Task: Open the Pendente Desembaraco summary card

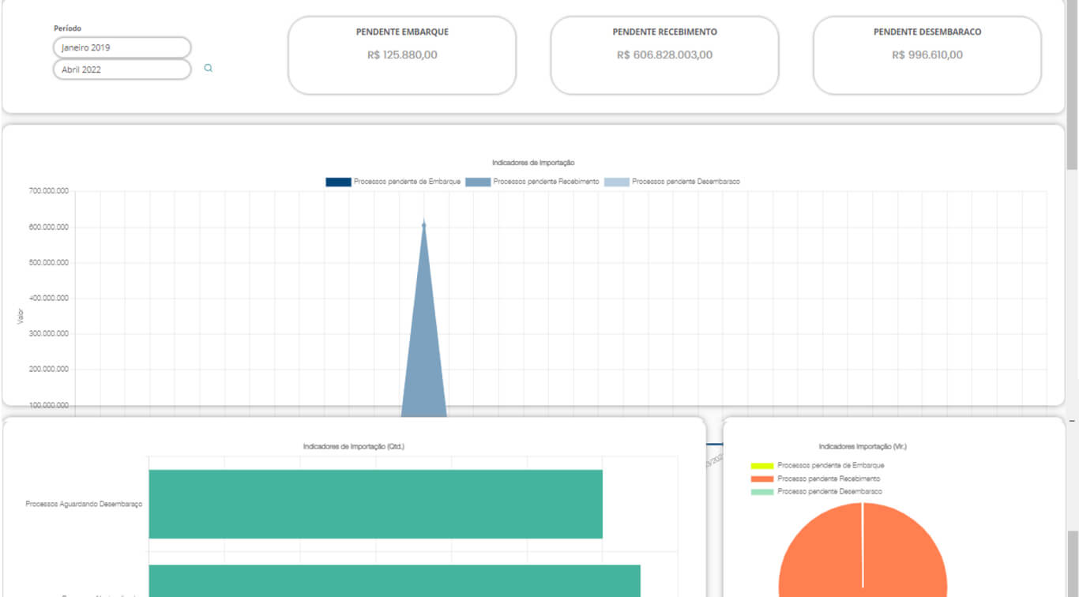Action: [927, 54]
